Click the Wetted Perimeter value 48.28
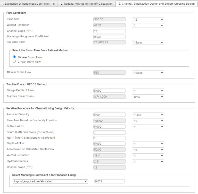Image resolution: width=198 pixels, height=194 pixels. 110,25
